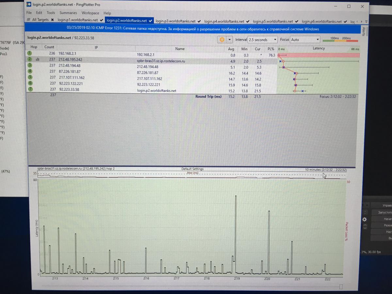Viewport: 392px width, 294px height.
Task: Click the Avg column header
Action: click(x=231, y=49)
